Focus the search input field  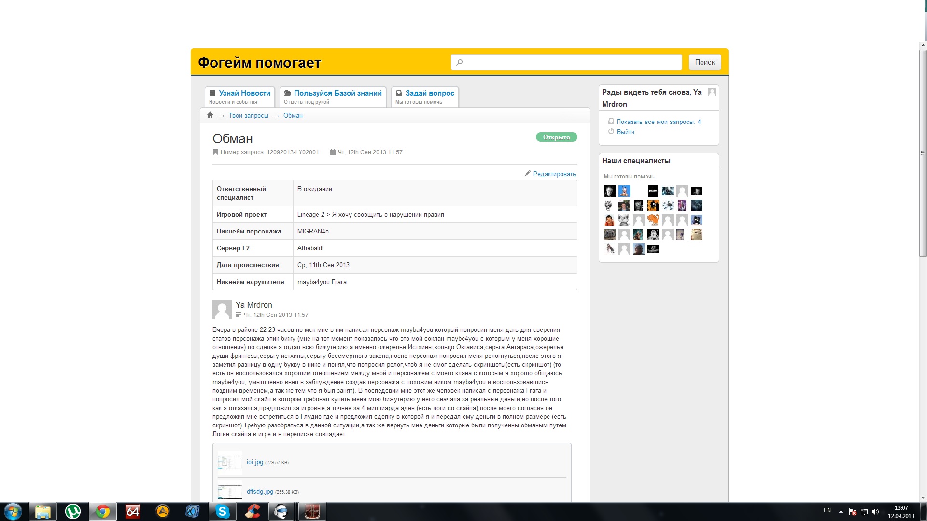pos(566,62)
